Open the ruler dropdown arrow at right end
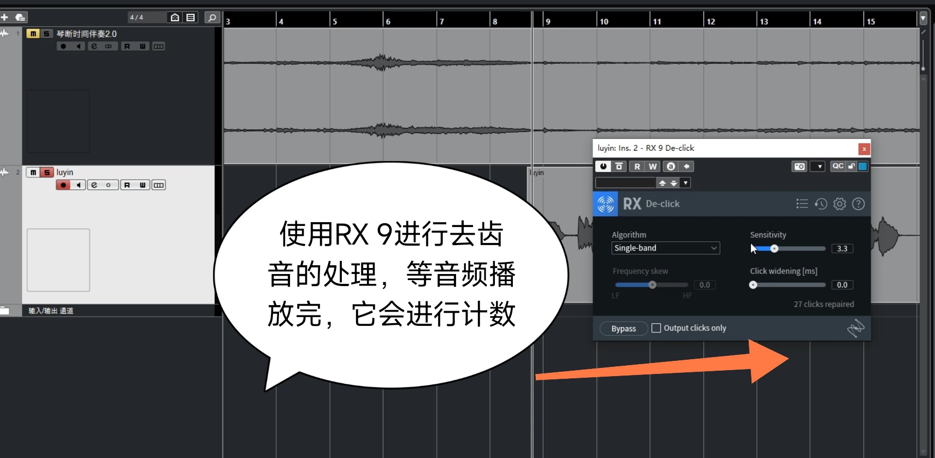 [x=923, y=18]
